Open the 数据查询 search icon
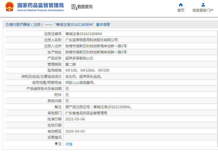Viewport: 218px width, 152px height. (74, 7)
